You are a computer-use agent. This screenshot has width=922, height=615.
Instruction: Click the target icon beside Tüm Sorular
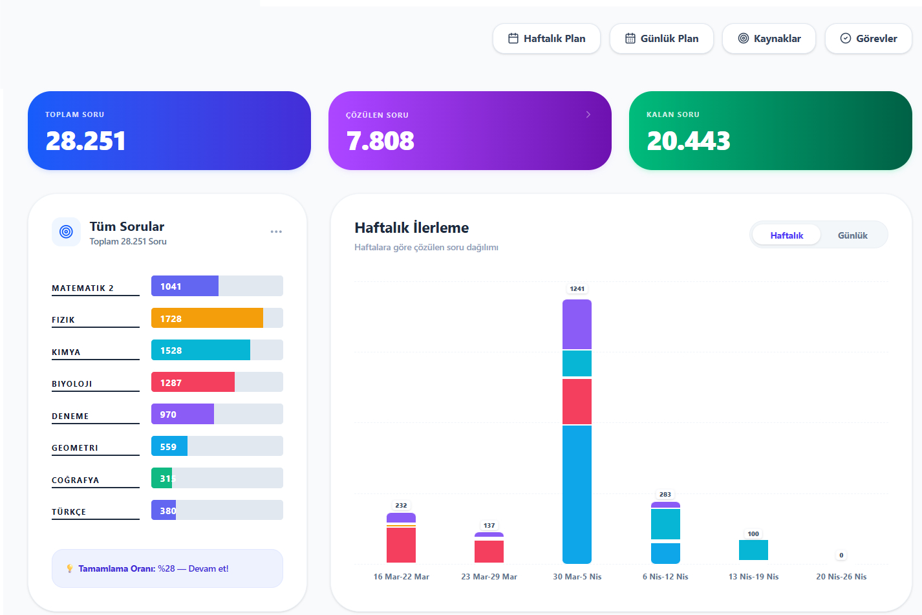(x=66, y=232)
